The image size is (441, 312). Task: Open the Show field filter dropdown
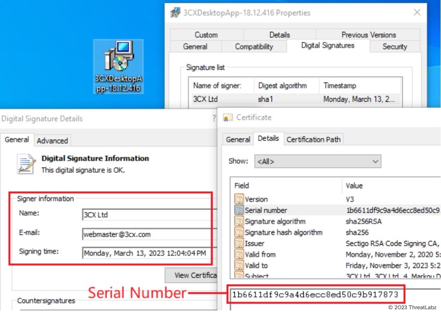318,161
